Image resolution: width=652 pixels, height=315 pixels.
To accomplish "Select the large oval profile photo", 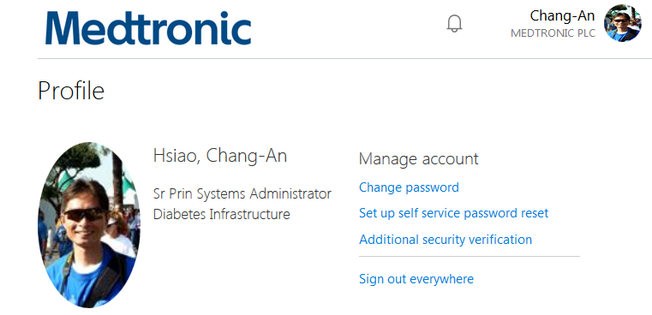I will (x=89, y=225).
